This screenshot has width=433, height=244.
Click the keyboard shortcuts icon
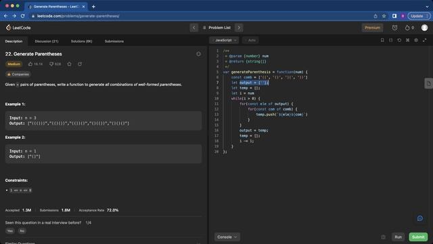pos(407,41)
